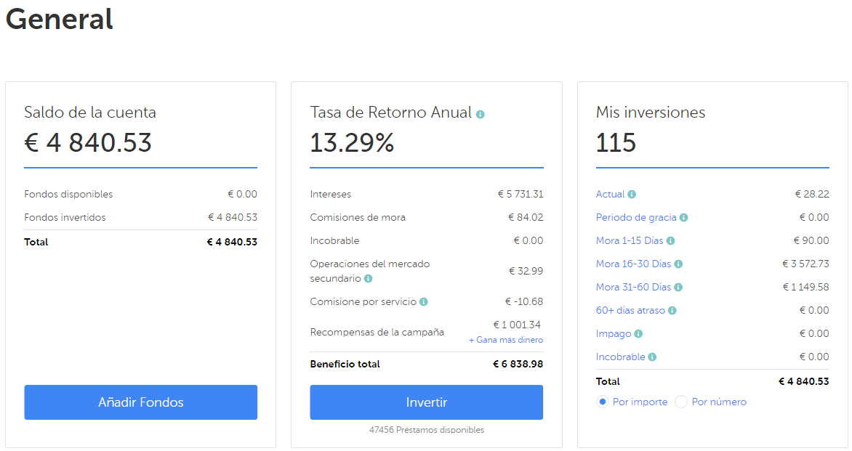The image size is (852, 451).
Task: Click info icon beside Tasa de Retorno Anual
Action: 481,114
